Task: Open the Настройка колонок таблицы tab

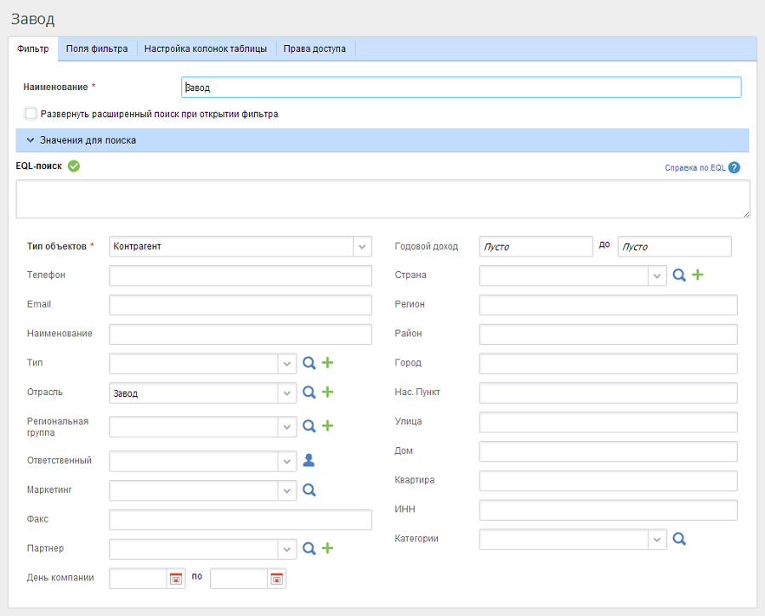Action: tap(206, 49)
